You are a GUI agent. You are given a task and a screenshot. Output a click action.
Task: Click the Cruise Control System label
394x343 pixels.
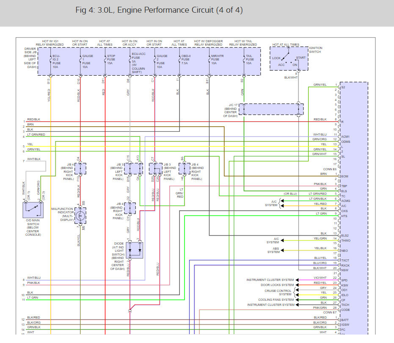(x=278, y=292)
